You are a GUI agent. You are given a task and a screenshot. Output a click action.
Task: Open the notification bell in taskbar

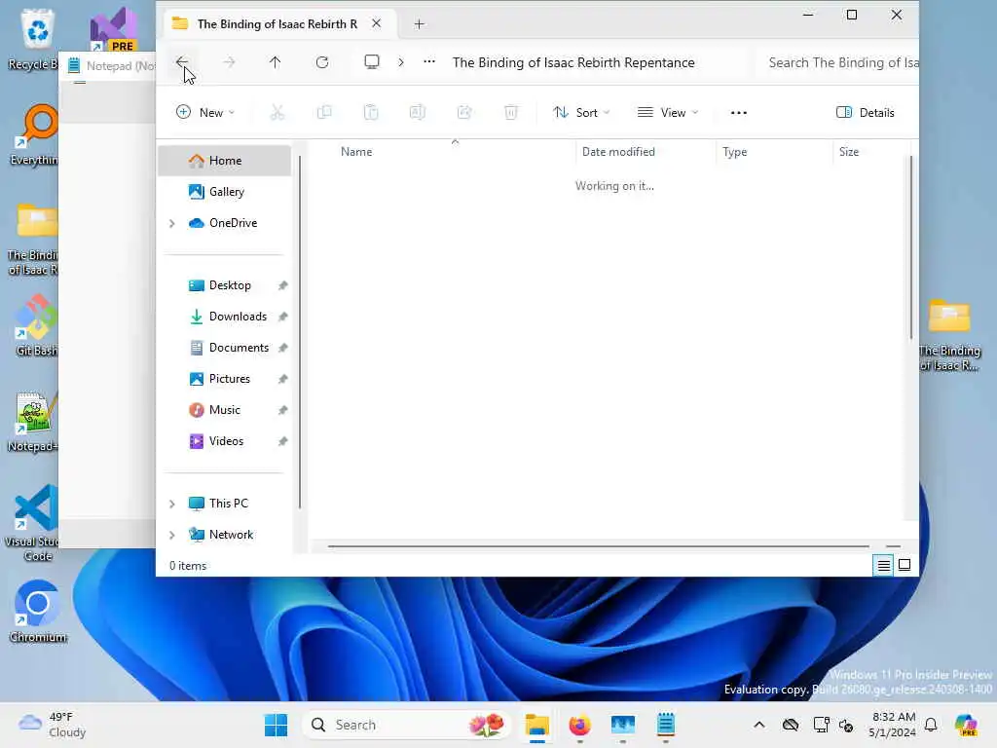931,725
